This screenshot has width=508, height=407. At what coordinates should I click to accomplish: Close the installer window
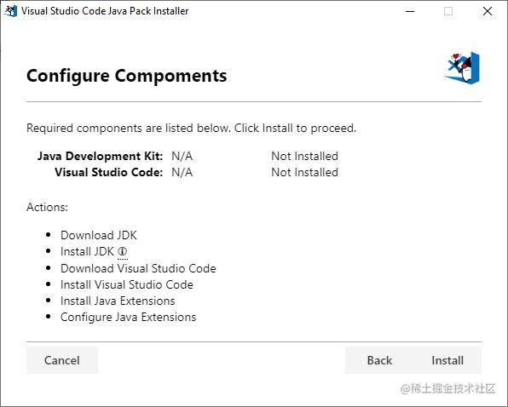point(488,11)
